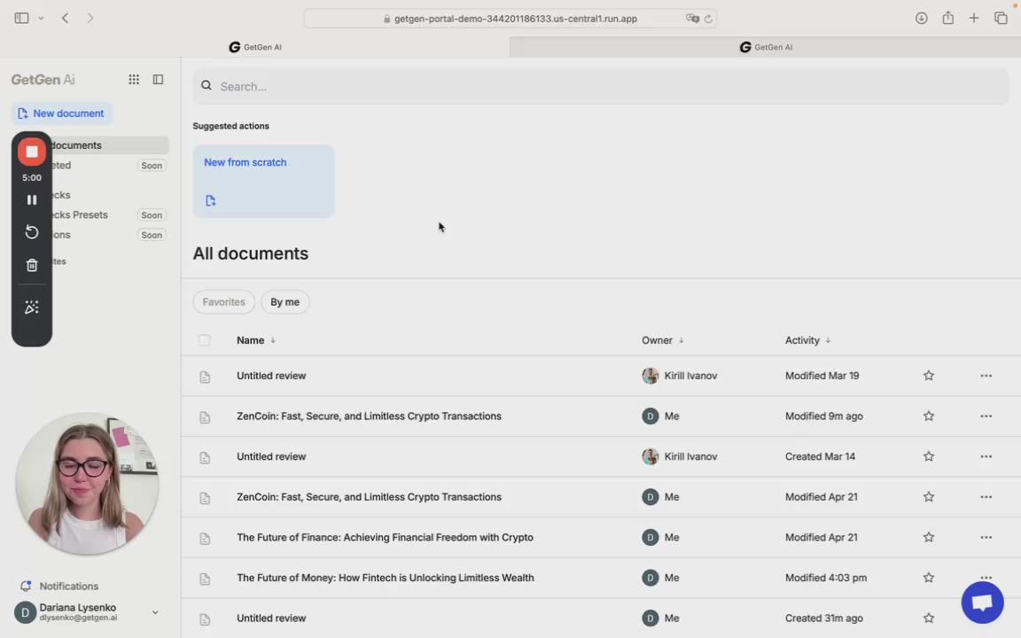Filter the list by Favorites

tap(223, 302)
